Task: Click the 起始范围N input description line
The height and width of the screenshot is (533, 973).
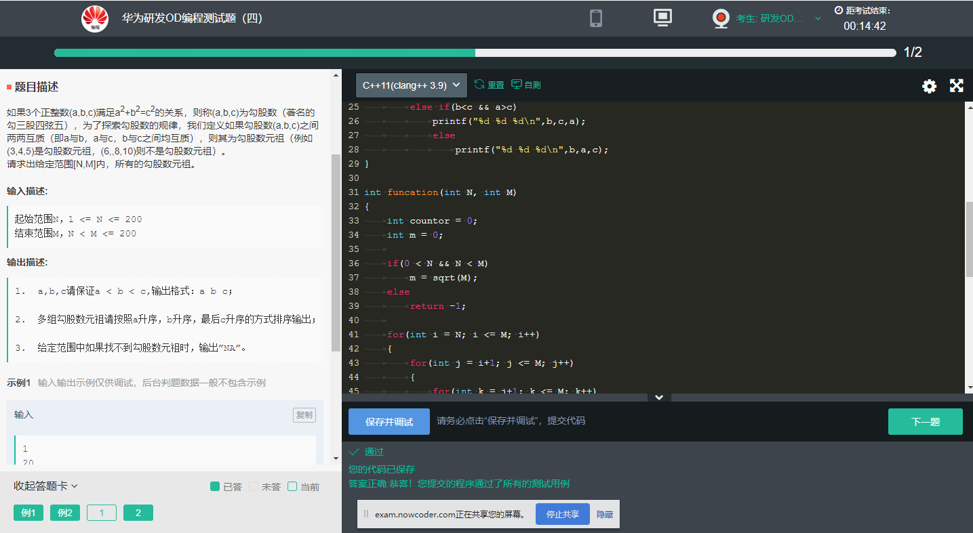Action: point(78,219)
